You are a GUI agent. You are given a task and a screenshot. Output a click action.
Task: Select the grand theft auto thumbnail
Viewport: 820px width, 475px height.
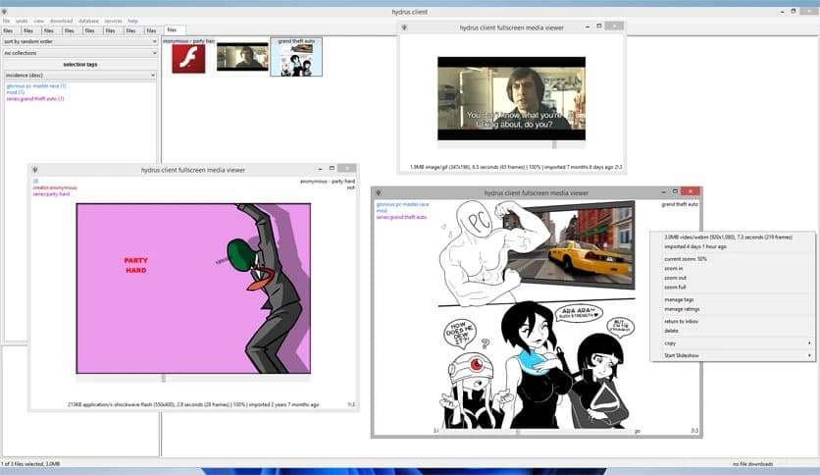pos(296,57)
